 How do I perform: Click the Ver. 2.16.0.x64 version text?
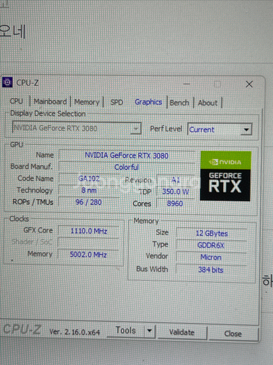(x=75, y=332)
